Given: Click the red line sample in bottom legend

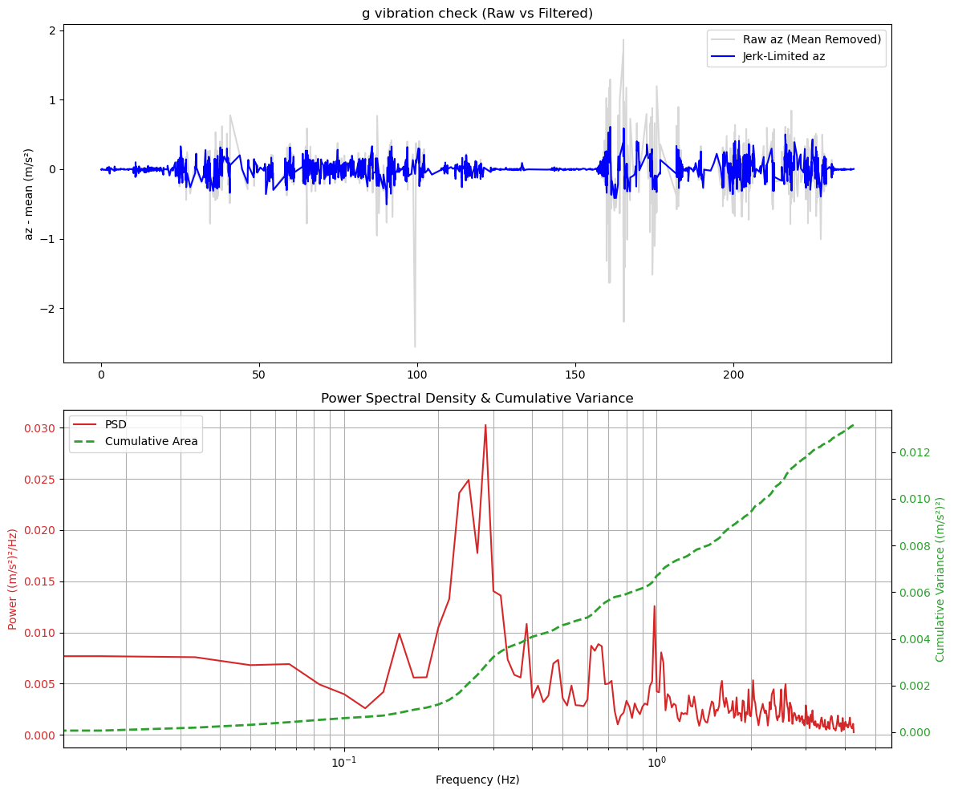Looking at the screenshot, I should (x=87, y=424).
